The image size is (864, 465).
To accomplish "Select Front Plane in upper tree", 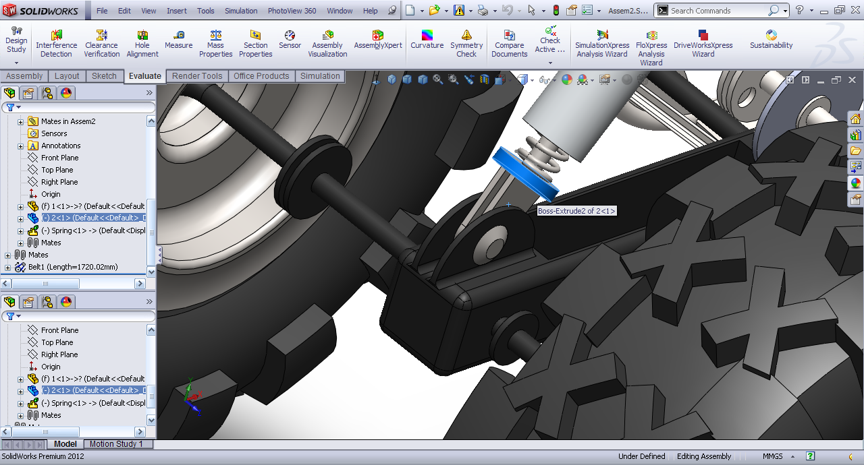I will pos(59,158).
